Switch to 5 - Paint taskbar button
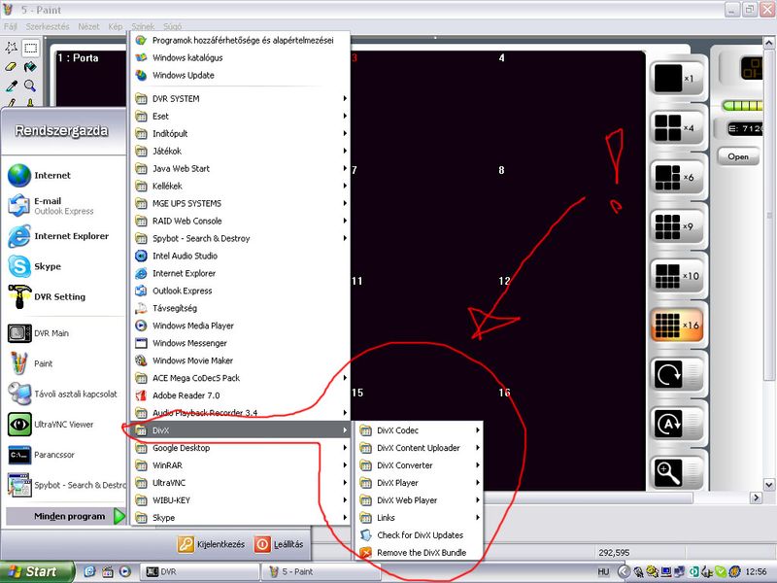777x583 pixels. [x=321, y=571]
